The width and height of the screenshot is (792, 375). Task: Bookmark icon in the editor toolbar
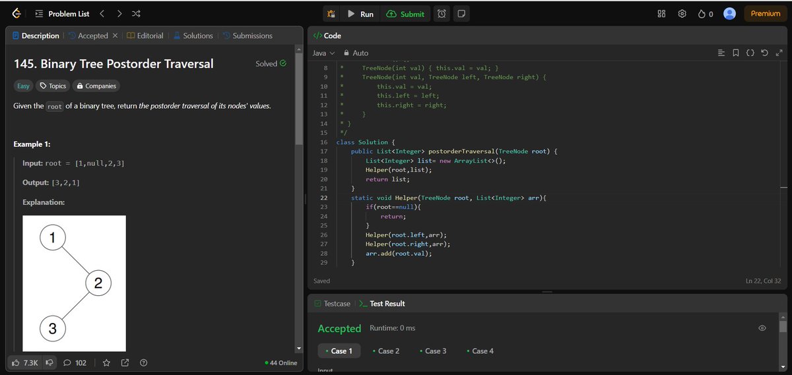[736, 53]
